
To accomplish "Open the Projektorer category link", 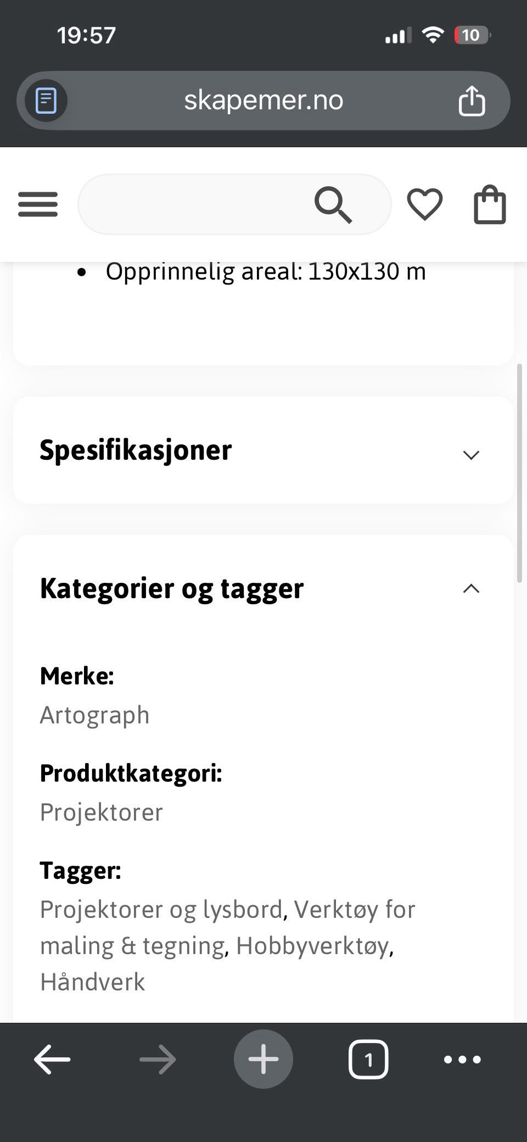I will pyautogui.click(x=102, y=812).
